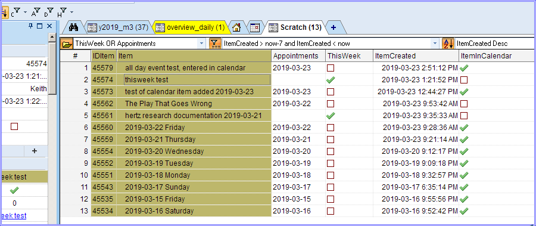Click the H filter icon in toolbar
Viewport: 536px width, 226px height.
coord(61,13)
